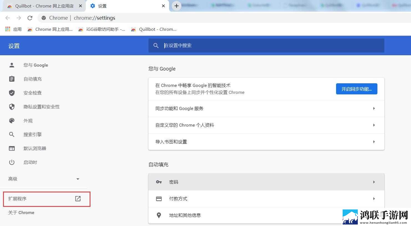Open iGG谷歌访问助手 bookmark

[x=102, y=29]
